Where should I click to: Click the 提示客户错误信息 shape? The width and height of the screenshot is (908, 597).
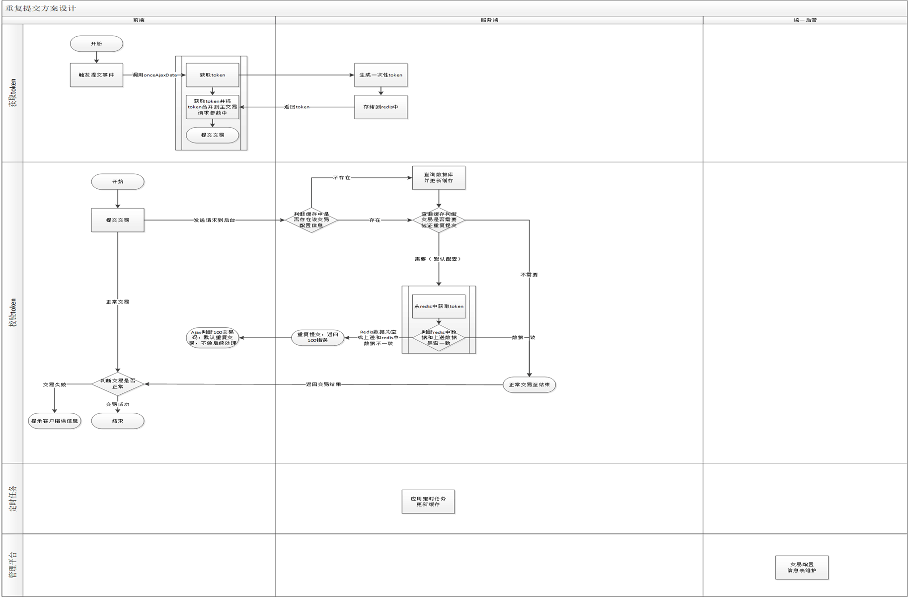(55, 421)
